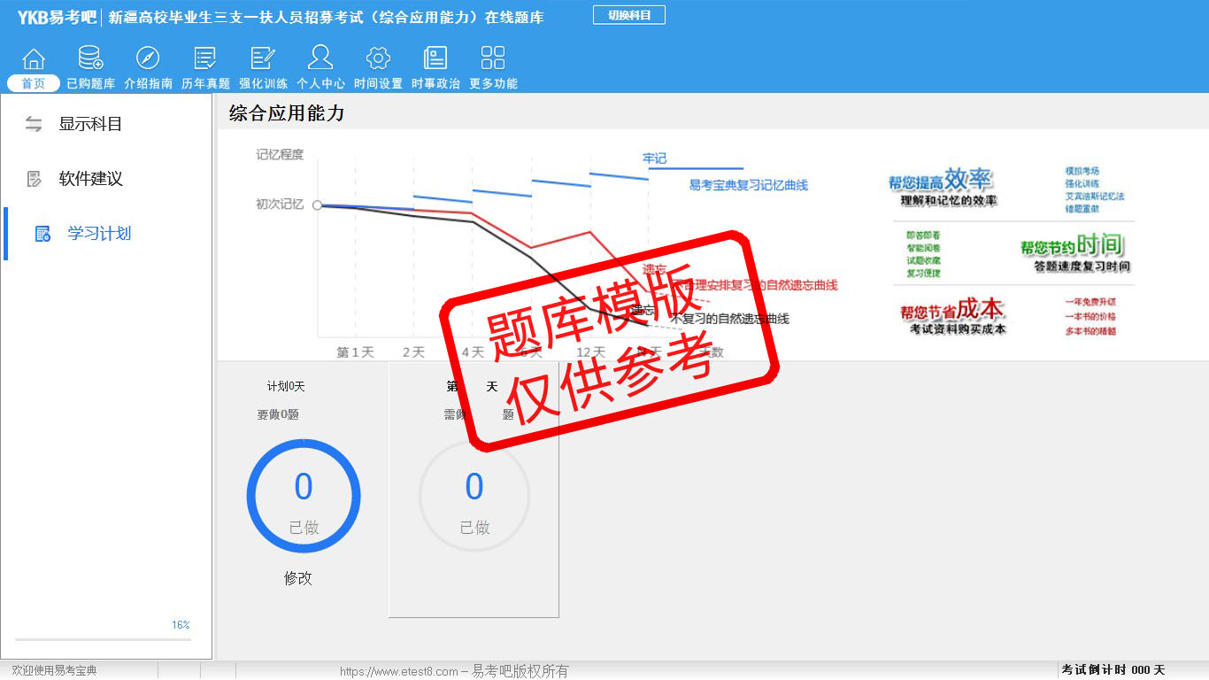Viewport: 1209px width, 680px height.
Task: Select 软件建议 in the sidebar
Action: tap(89, 179)
